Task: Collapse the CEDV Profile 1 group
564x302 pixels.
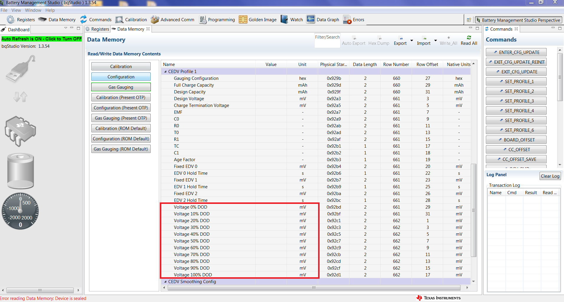Action: point(165,72)
